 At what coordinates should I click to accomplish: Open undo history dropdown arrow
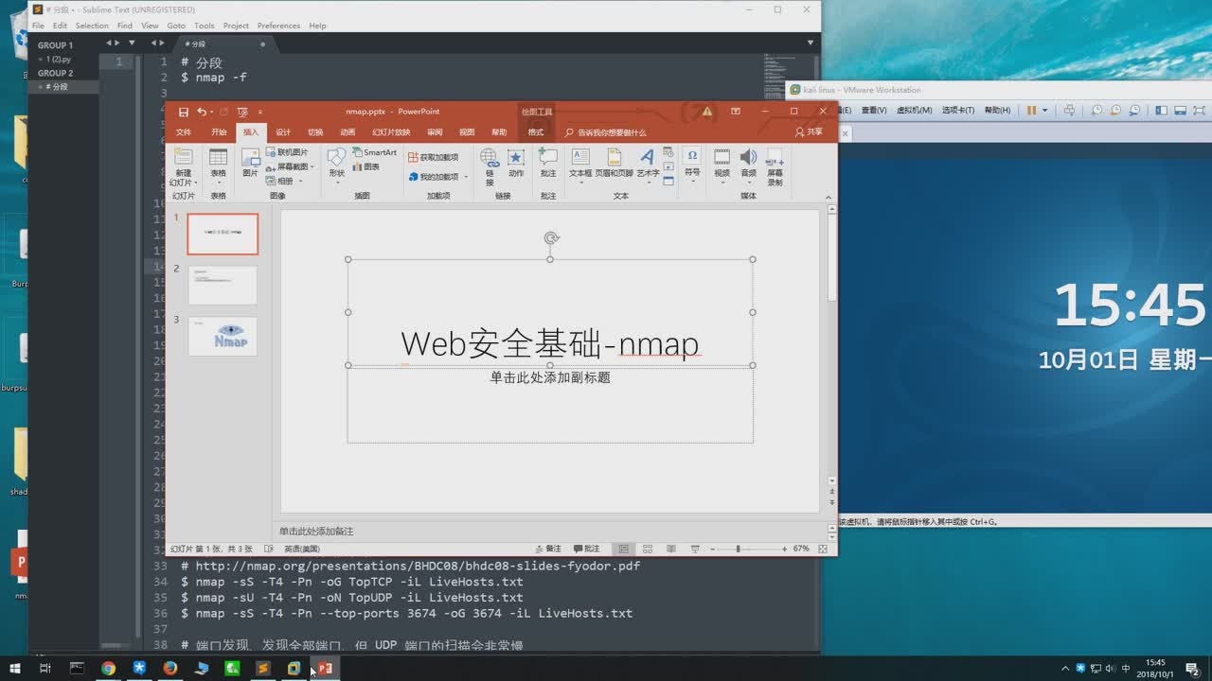coord(214,112)
